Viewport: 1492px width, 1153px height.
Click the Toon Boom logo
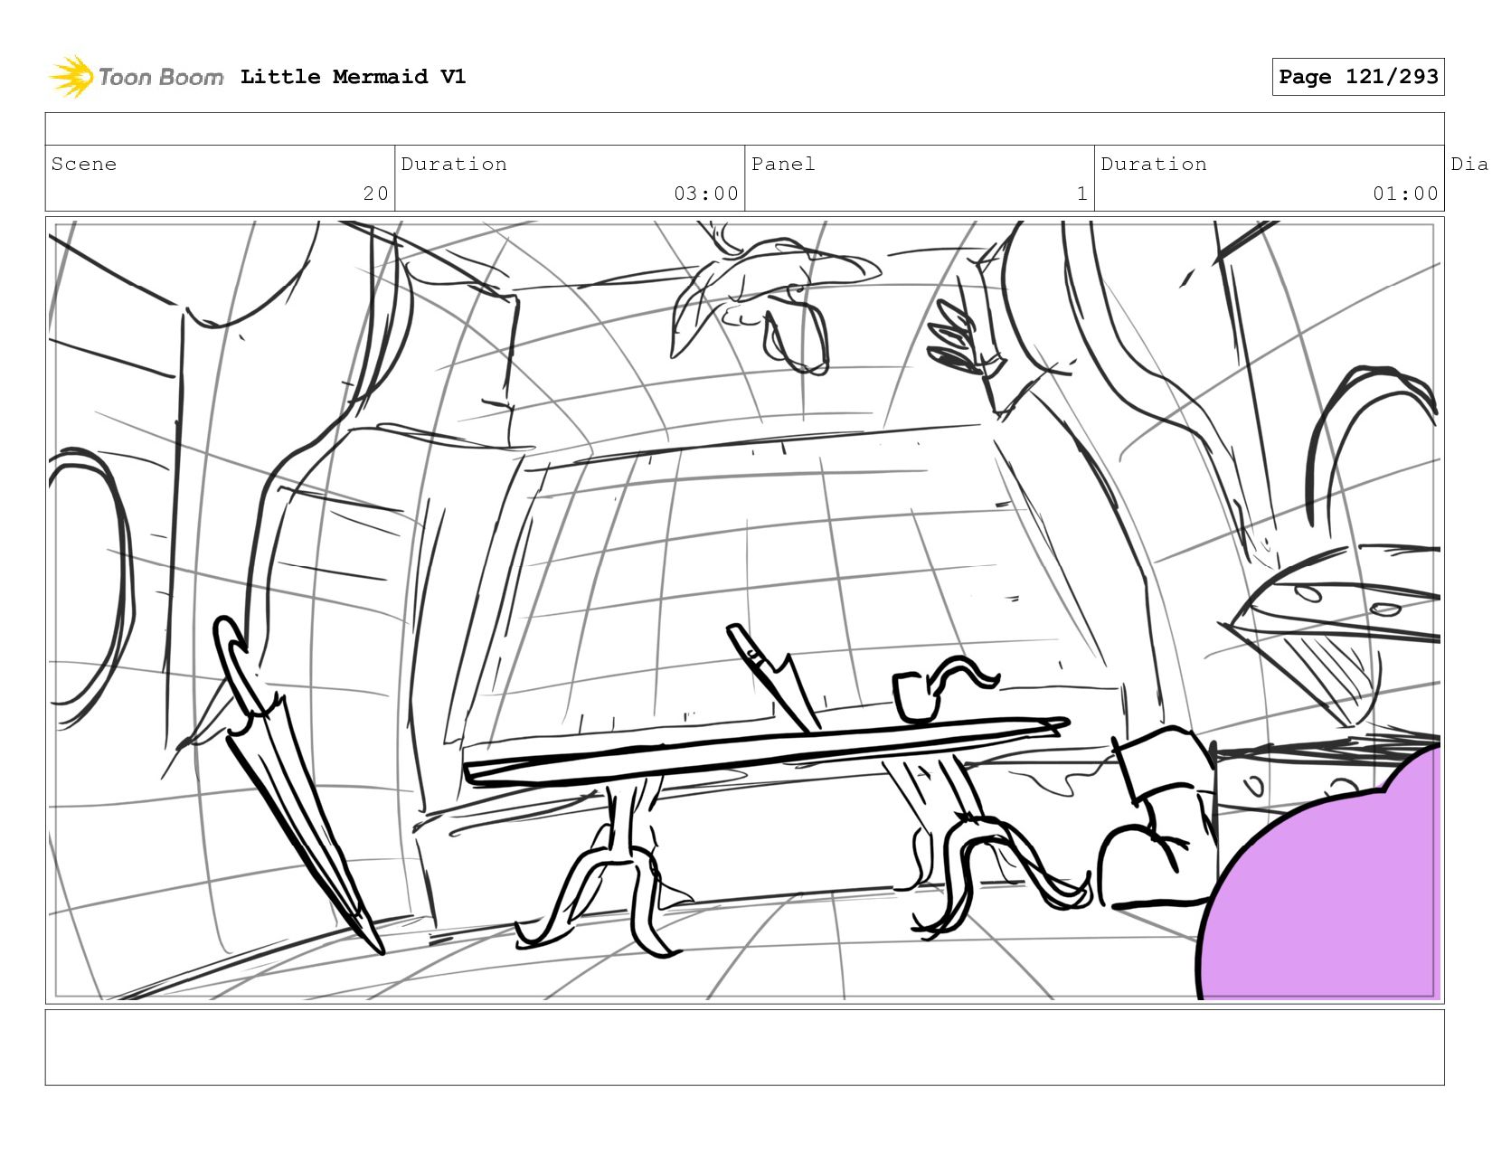(136, 77)
